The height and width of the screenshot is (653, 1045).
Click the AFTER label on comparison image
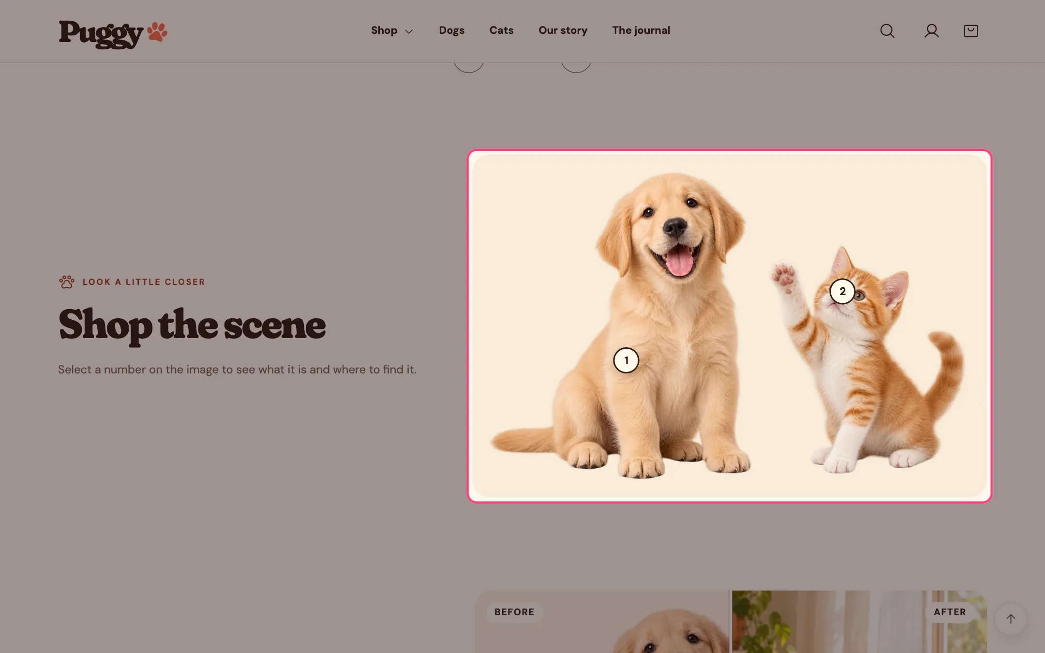point(949,612)
